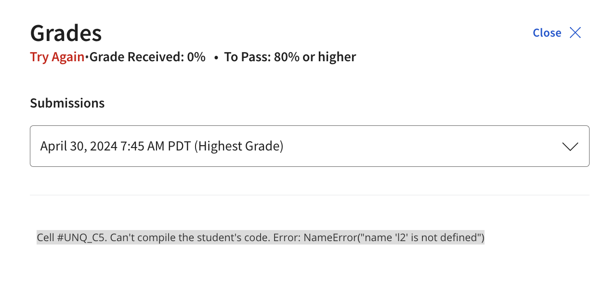Expand submissions list with chevron arrow
Viewport: 604px width, 299px height.
tap(570, 147)
